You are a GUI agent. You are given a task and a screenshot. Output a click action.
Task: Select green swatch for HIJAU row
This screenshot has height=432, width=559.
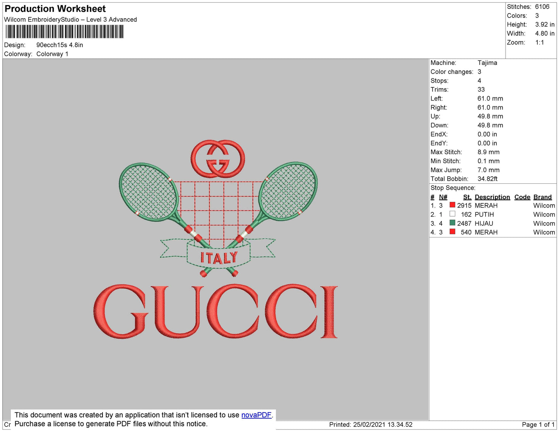tap(452, 223)
